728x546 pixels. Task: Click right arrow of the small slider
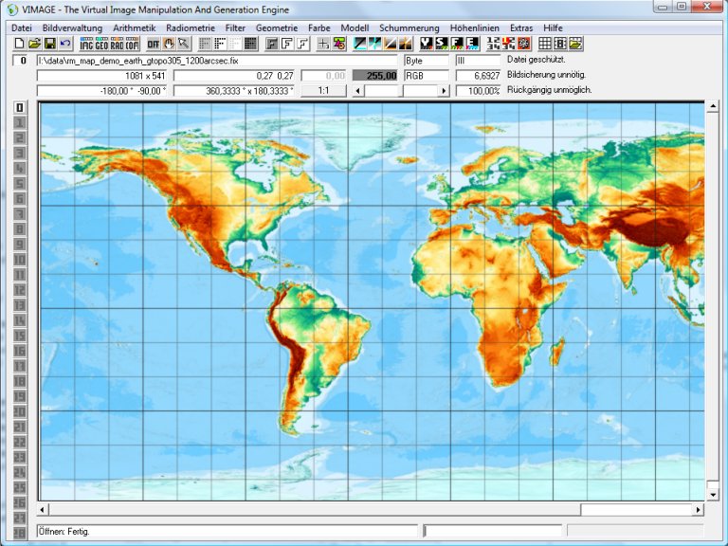(x=443, y=91)
